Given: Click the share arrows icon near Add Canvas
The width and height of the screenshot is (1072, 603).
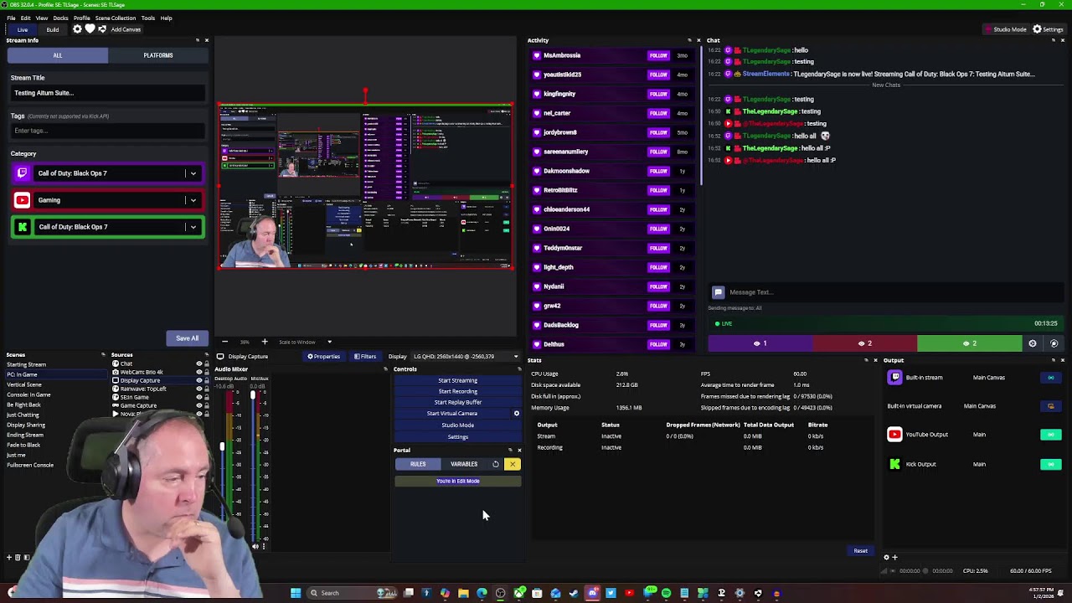Looking at the screenshot, I should tap(102, 29).
